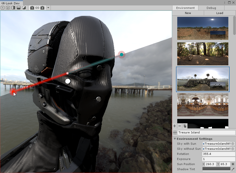Viewport: 236px width, 173px height.
Task: Click the Shadow Tint color swatch
Action: pos(216,169)
